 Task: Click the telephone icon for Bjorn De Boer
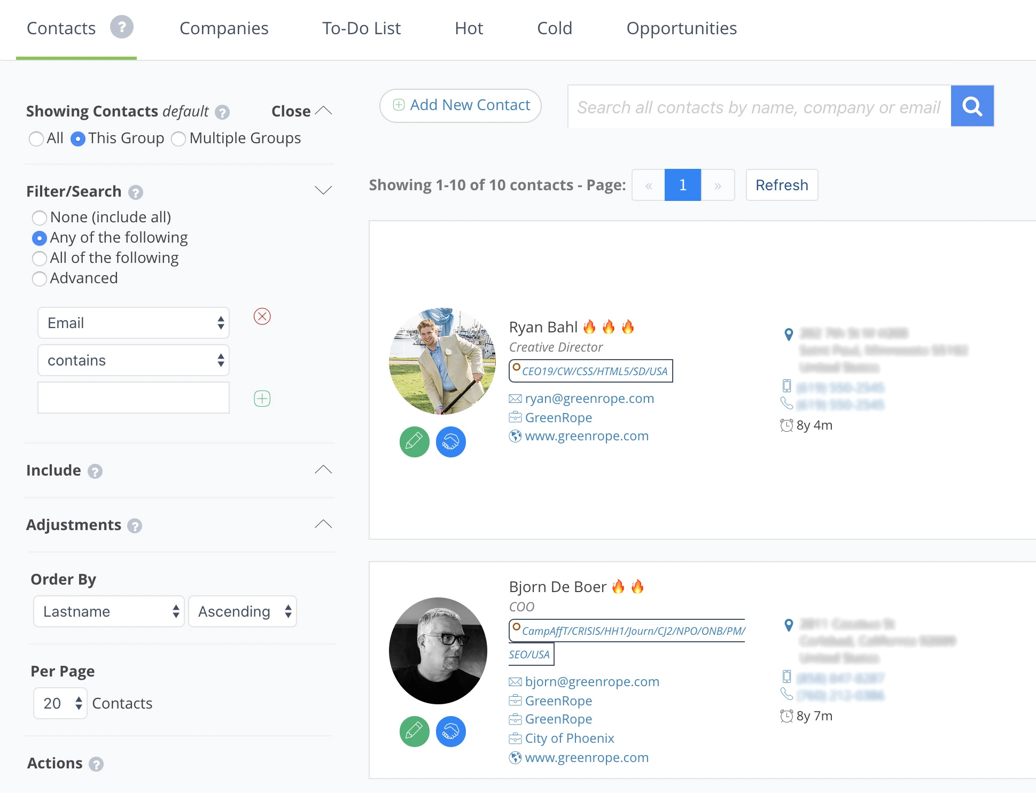coord(786,694)
